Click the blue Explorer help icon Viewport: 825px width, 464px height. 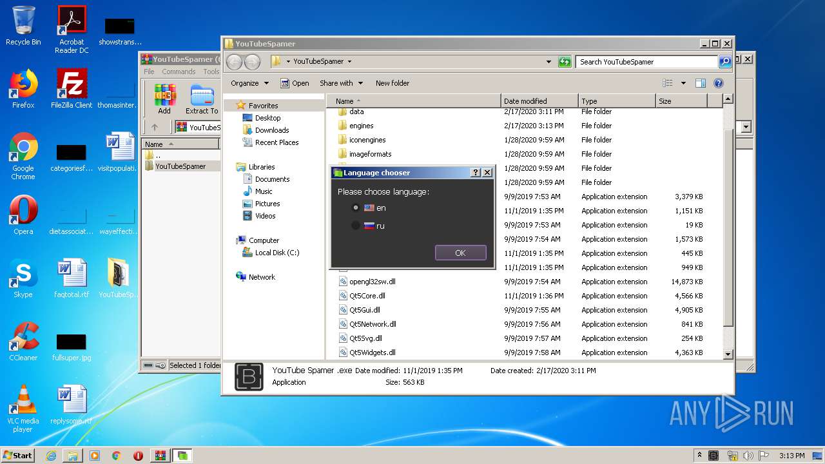click(719, 83)
